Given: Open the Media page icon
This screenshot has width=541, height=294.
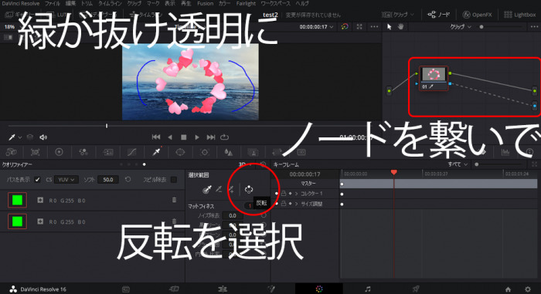Looking at the screenshot, I should coord(126,289).
